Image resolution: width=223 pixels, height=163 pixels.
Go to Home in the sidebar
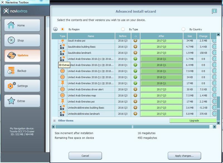click(22, 25)
